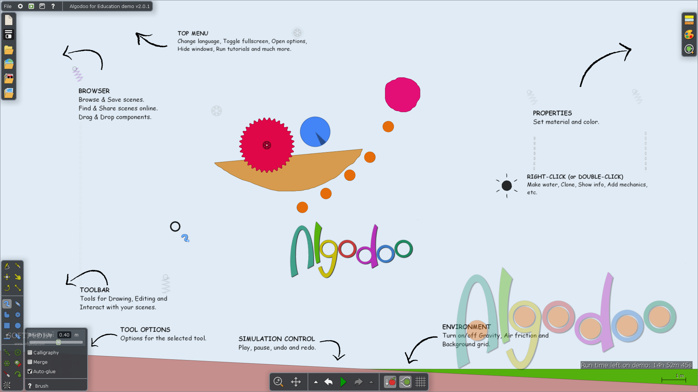
Task: Toggle gravity off
Action: pos(390,382)
